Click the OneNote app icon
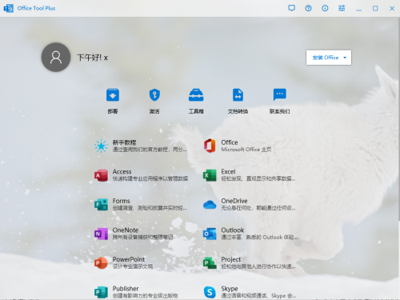Screen dimensions: 400x300 point(101,234)
